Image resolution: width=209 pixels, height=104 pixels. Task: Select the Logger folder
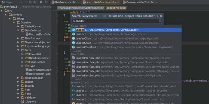click(x=27, y=82)
